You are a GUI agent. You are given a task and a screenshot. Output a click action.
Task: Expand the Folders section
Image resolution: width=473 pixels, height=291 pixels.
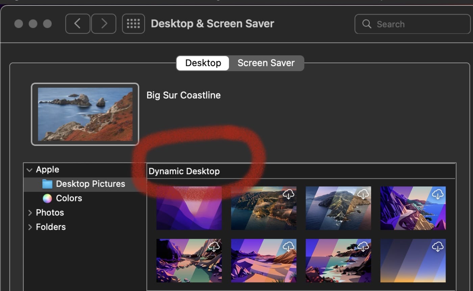[30, 227]
